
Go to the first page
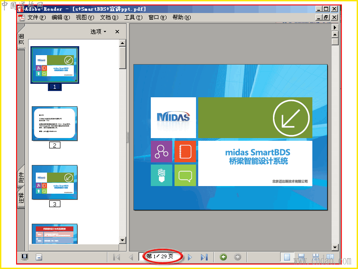117,257
